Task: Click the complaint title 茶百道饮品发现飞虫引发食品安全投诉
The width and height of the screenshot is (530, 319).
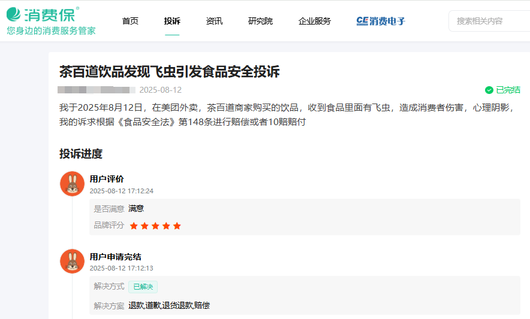Action: (169, 72)
